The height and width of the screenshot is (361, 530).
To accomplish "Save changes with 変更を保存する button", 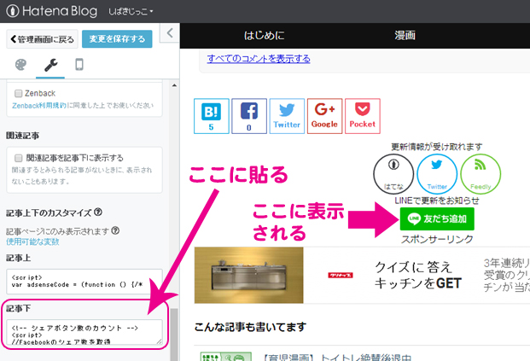I will coord(117,39).
